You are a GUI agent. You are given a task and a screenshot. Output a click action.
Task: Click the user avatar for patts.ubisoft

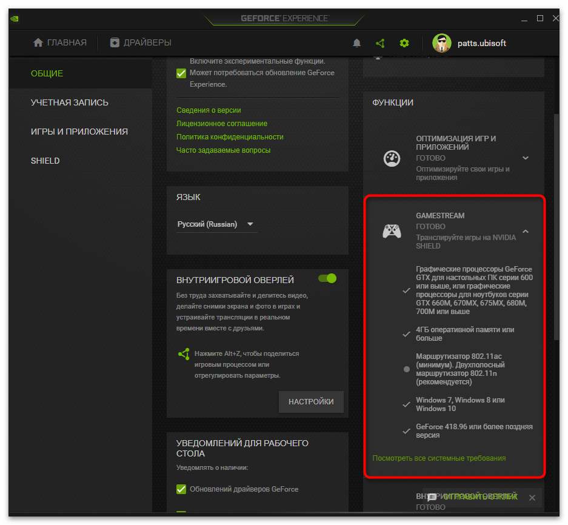[442, 43]
